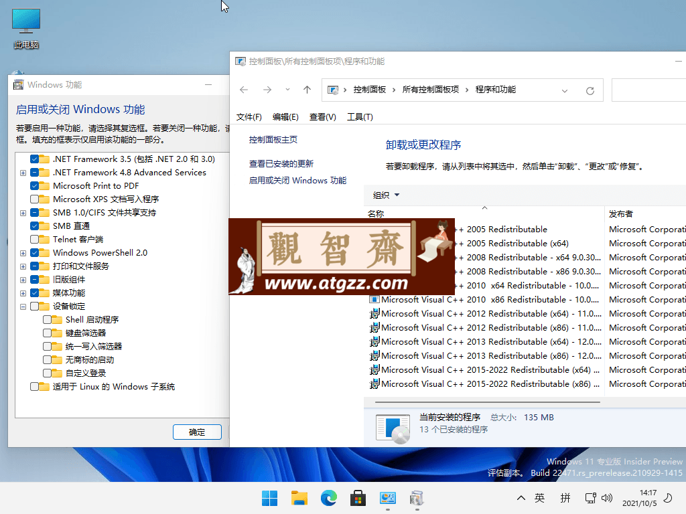Click horizontal scrollbar under program list
The image size is (686, 514).
point(488,402)
